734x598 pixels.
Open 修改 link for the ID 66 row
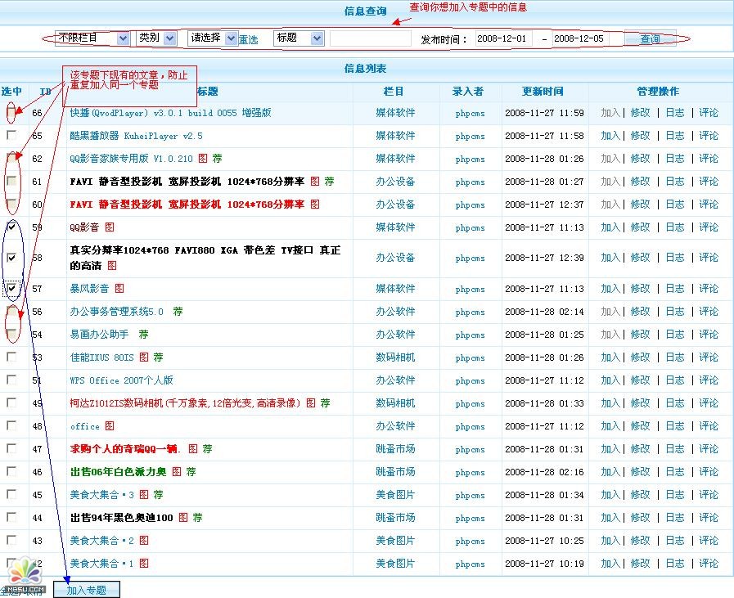click(x=640, y=113)
